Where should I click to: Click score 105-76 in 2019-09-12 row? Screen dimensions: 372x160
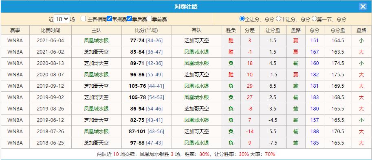click(137, 86)
